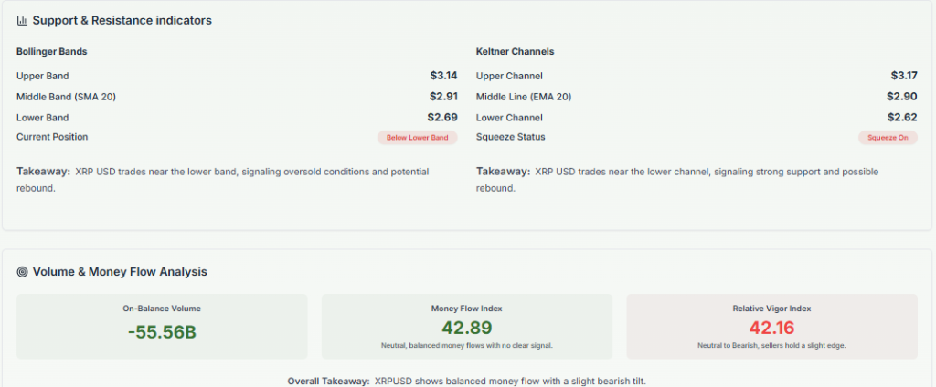The width and height of the screenshot is (936, 387).
Task: Click the Squeeze On status badge
Action: point(887,138)
